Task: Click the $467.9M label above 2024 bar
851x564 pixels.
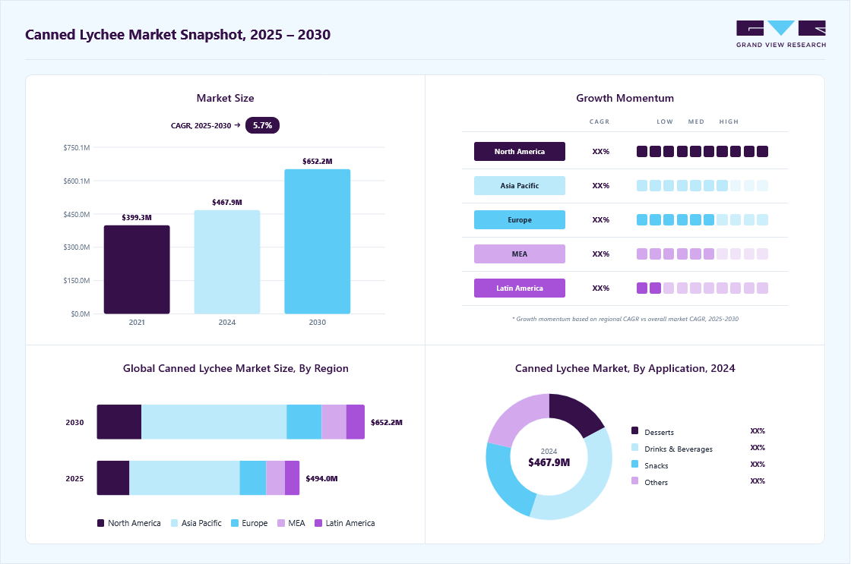Action: point(227,202)
